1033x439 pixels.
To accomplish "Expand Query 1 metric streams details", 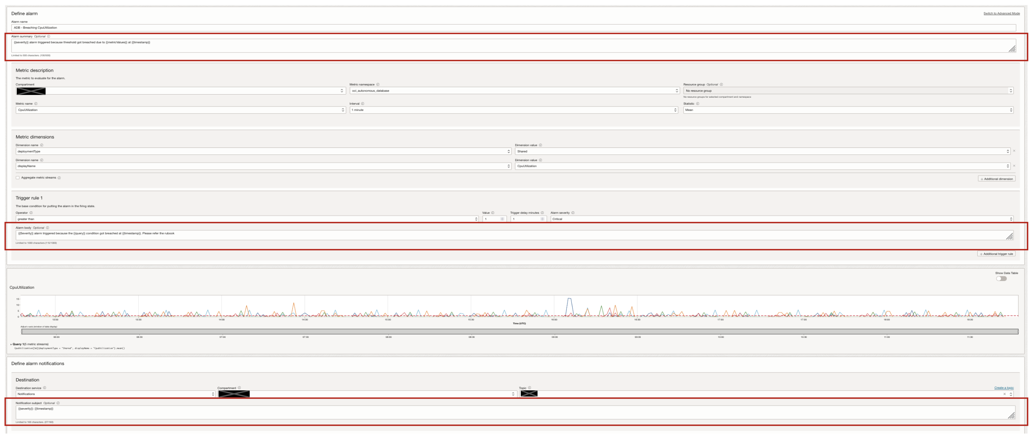I will [x=11, y=343].
